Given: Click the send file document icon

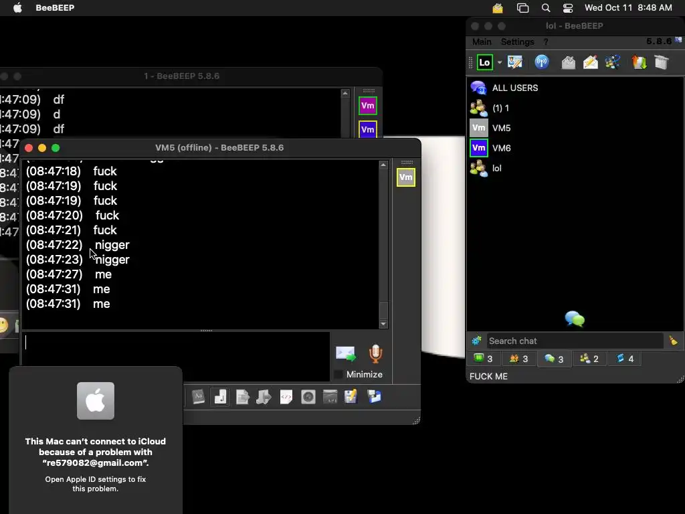Looking at the screenshot, I should point(242,397).
